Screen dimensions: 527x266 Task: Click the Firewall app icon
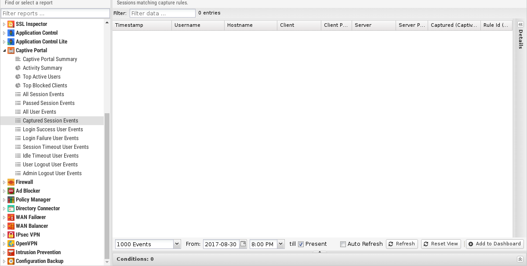(11, 182)
